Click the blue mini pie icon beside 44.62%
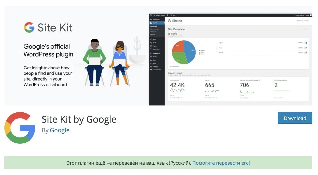Screen dimensions: 318x175 point(306,43)
